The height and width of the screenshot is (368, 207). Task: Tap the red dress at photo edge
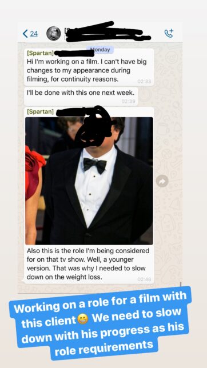click(34, 171)
